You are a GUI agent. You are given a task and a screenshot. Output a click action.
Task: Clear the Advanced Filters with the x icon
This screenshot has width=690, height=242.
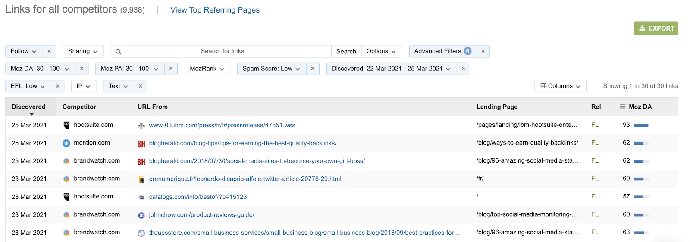(x=483, y=51)
